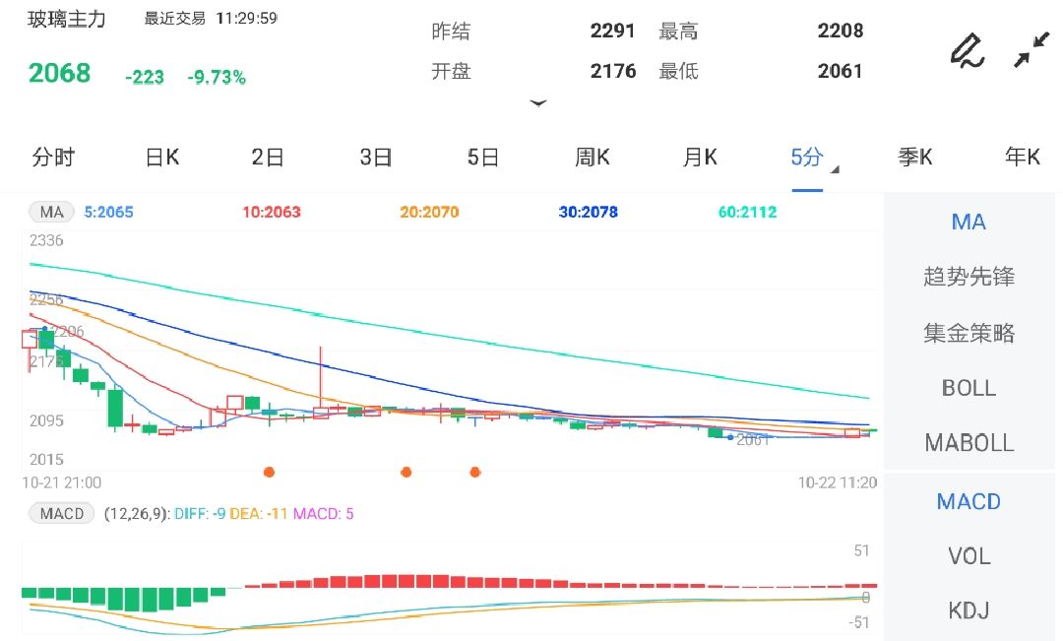Click the 60:2112 moving average value
Image resolution: width=1063 pixels, height=641 pixels.
(x=747, y=212)
